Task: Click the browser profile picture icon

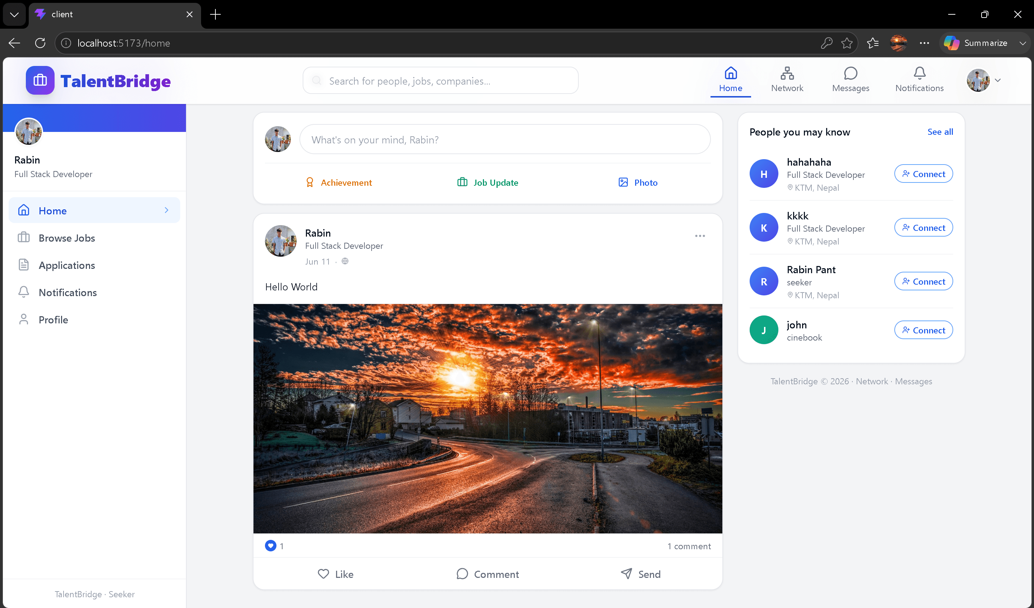Action: click(x=898, y=43)
